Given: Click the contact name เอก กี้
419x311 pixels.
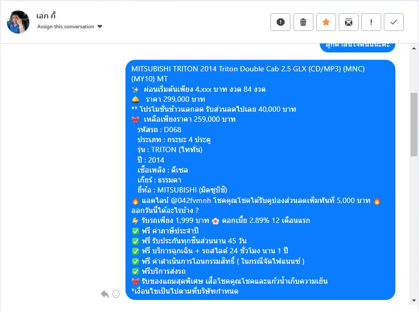Looking at the screenshot, I should tap(46, 16).
